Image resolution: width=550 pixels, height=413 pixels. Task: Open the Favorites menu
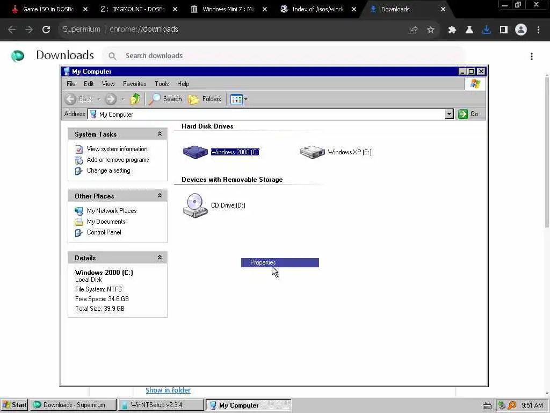[x=134, y=83]
